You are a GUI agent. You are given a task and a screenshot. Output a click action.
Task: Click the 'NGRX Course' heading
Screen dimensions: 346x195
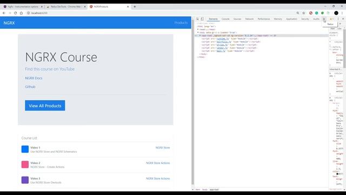click(61, 57)
